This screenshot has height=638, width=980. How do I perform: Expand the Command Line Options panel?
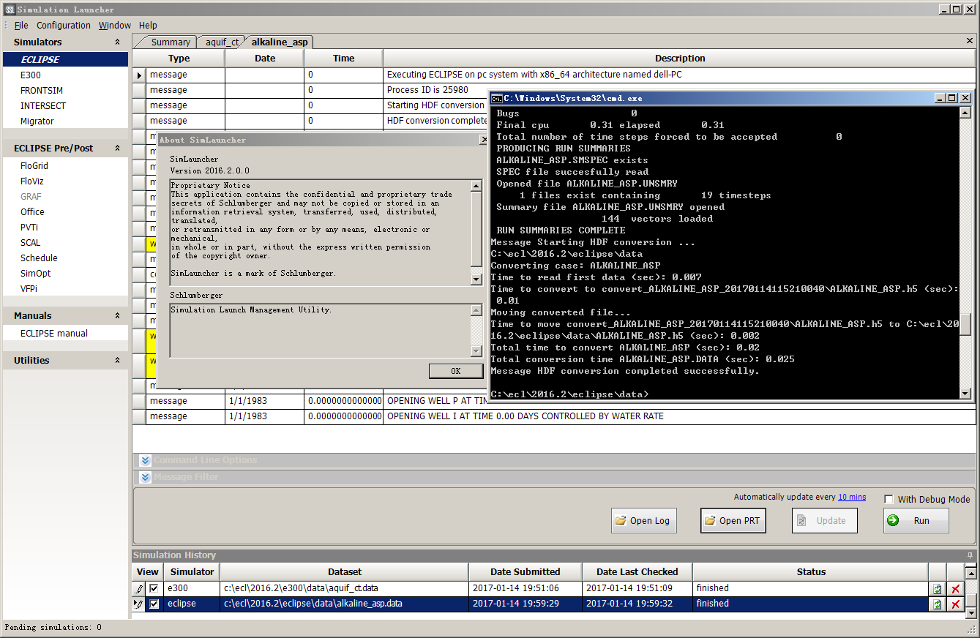point(146,460)
